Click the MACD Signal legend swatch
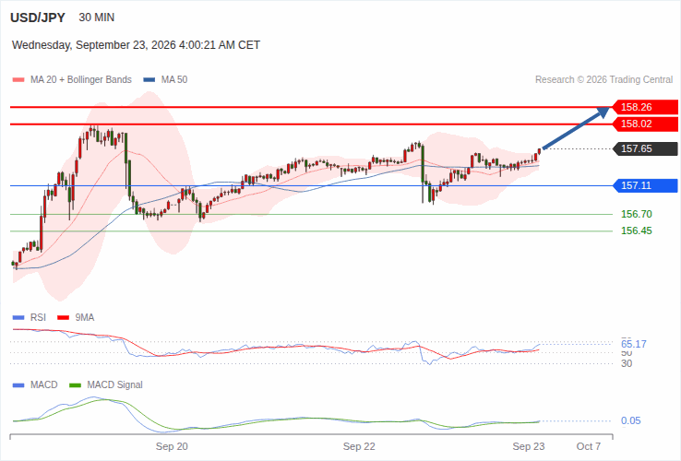This screenshot has width=681, height=461. (x=75, y=385)
